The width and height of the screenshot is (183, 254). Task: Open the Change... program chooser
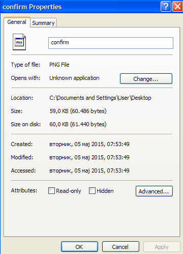tap(146, 79)
